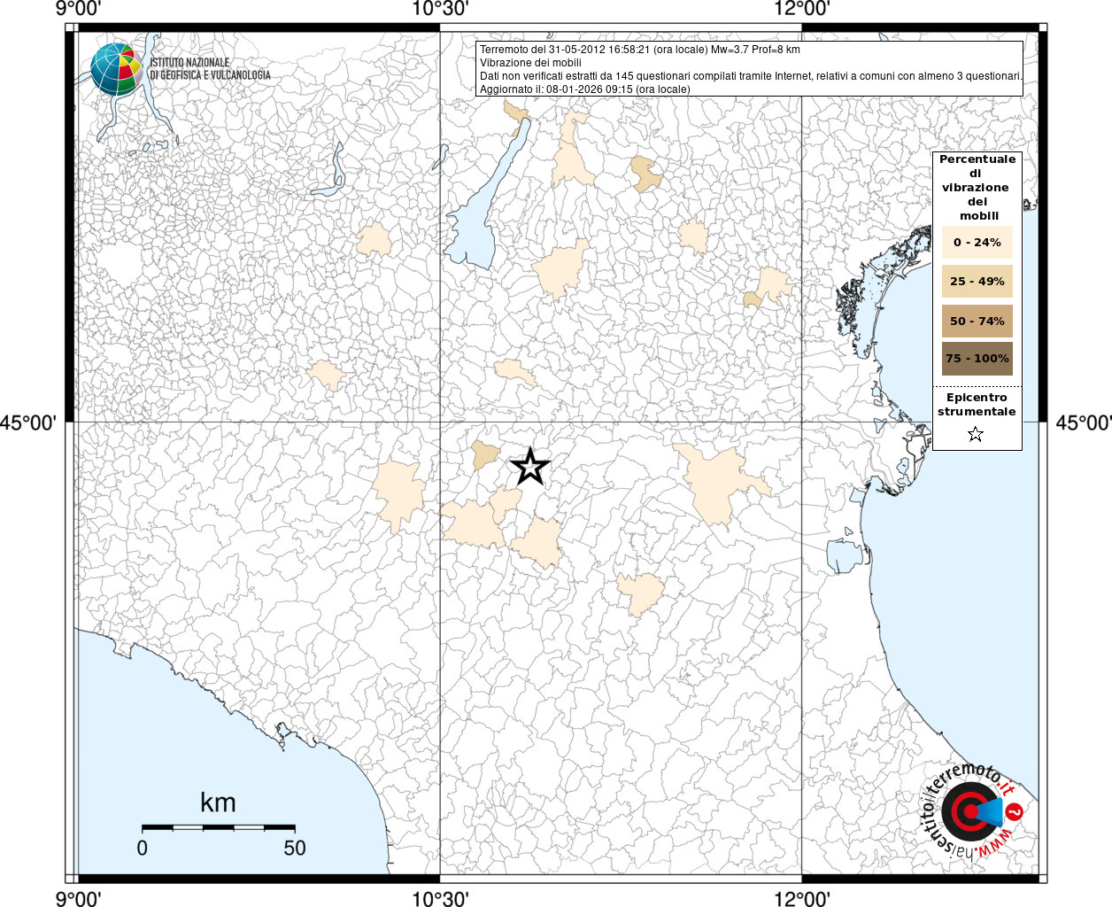The width and height of the screenshot is (1112, 907).
Task: Click the right 45°00' latitude label
Action: [1083, 423]
